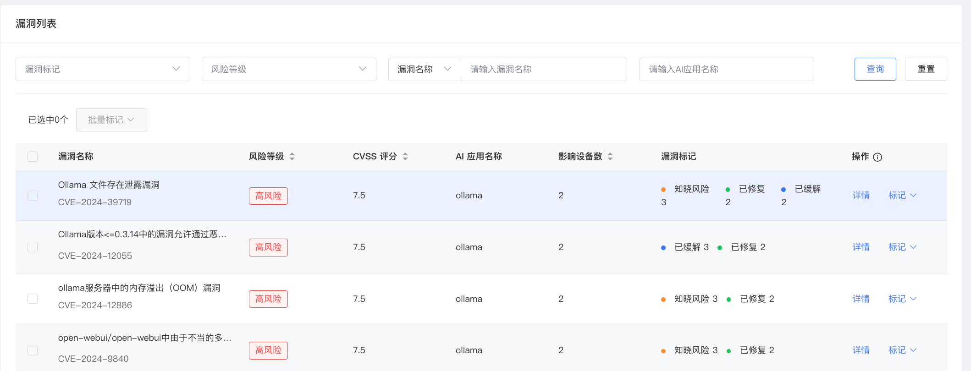971x371 pixels.
Task: Click the 重置 button
Action: coord(926,69)
